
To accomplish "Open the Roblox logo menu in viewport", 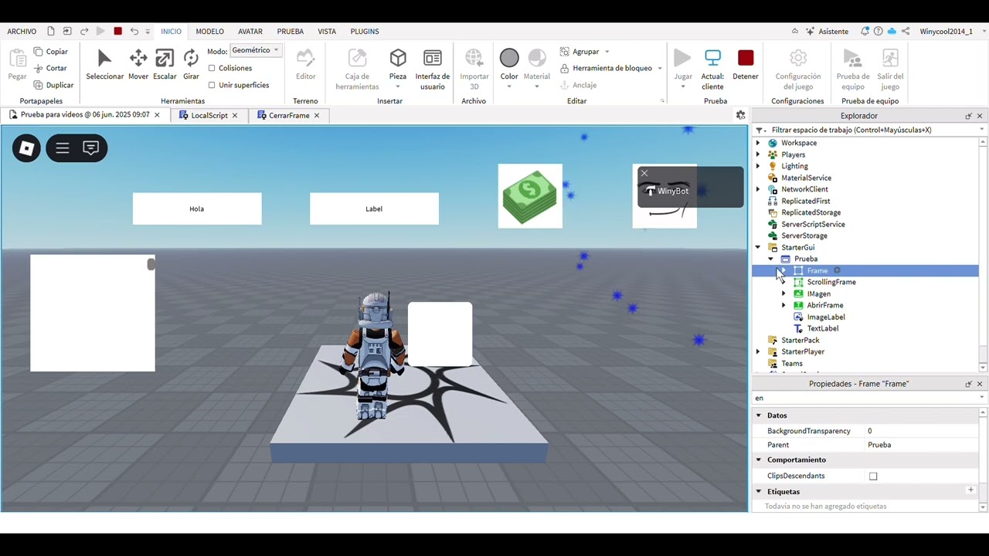I will tap(26, 148).
